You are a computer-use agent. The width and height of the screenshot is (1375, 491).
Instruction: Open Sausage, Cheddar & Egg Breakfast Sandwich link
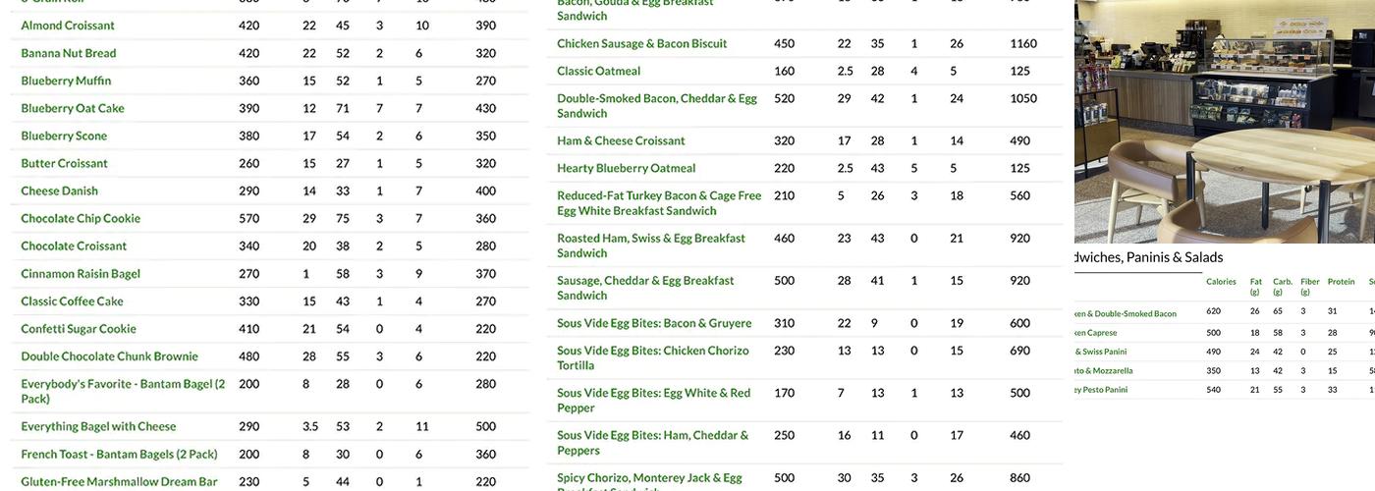pyautogui.click(x=645, y=288)
